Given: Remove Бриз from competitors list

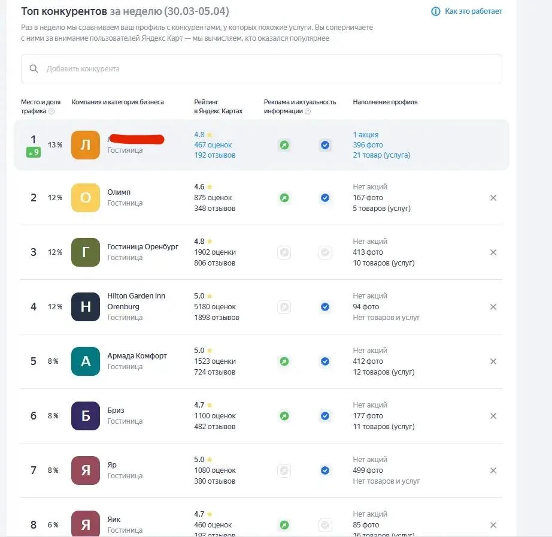Looking at the screenshot, I should pos(493,416).
